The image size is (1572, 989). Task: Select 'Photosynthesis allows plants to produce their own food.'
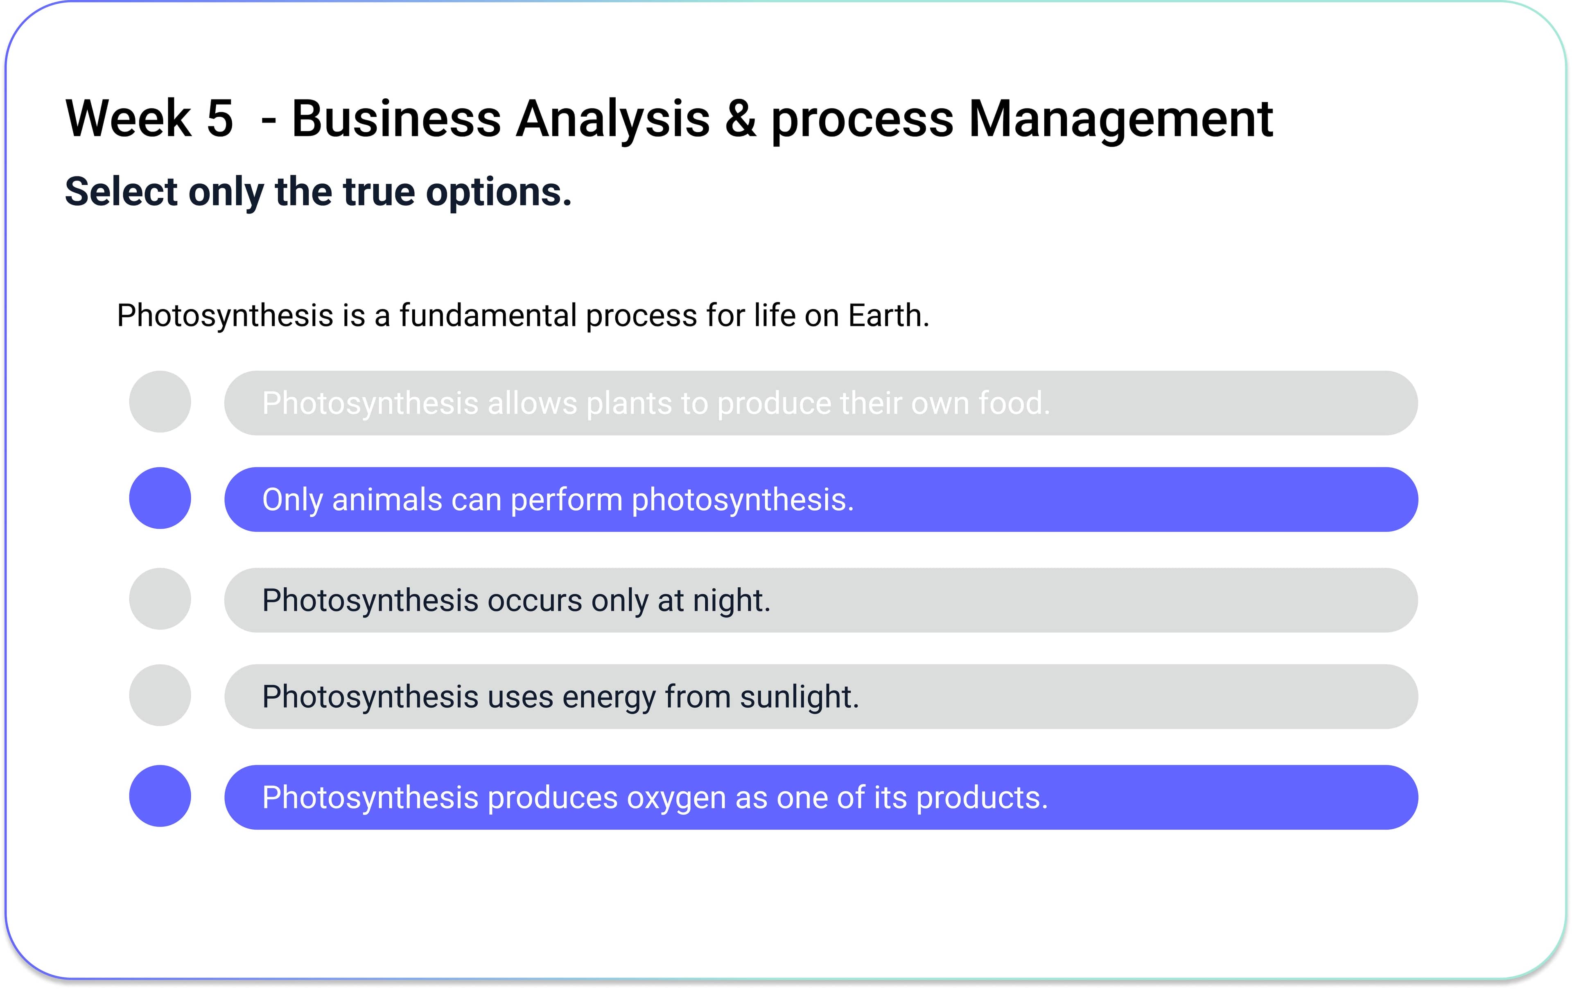(x=821, y=403)
